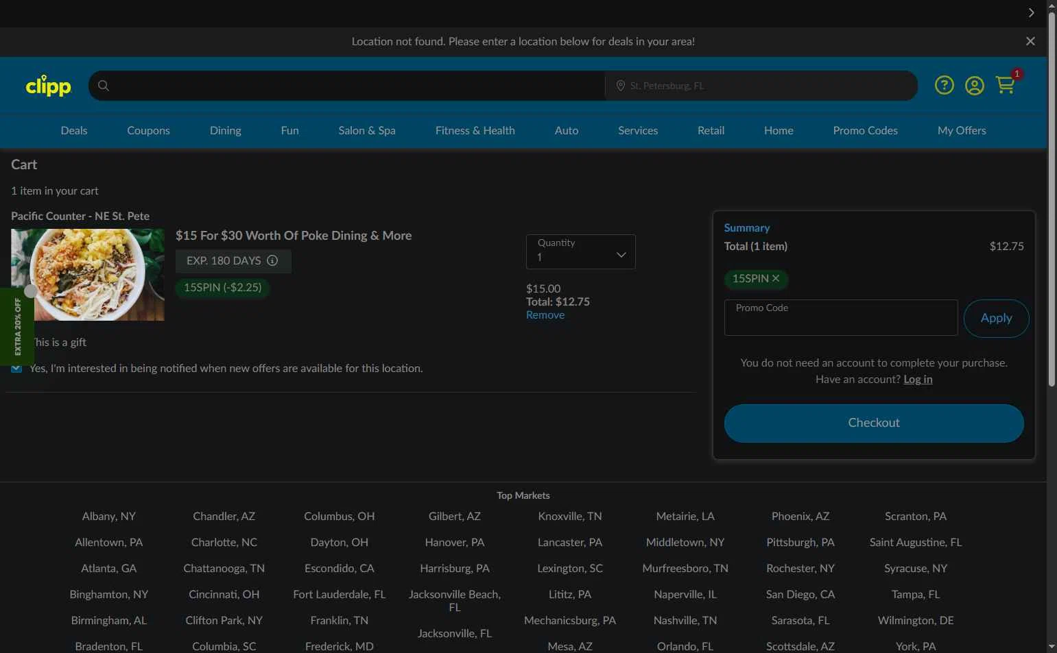Click the Extra 20% Off side tab
Screen dimensions: 1057x653
[16, 326]
